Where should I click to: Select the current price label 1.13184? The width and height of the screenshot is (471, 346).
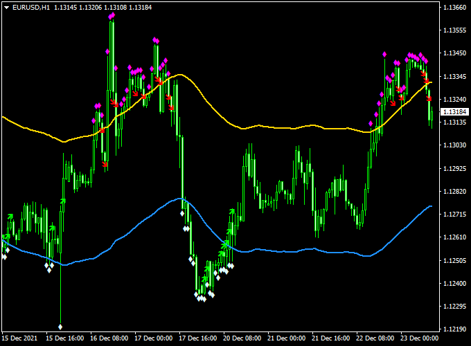(x=455, y=112)
